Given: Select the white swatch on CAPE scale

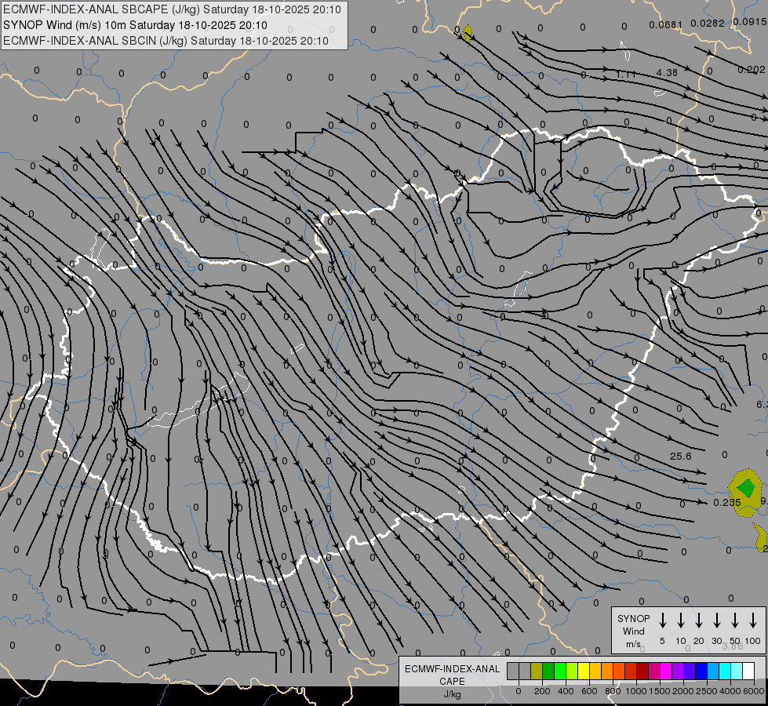Looking at the screenshot, I should [x=748, y=671].
